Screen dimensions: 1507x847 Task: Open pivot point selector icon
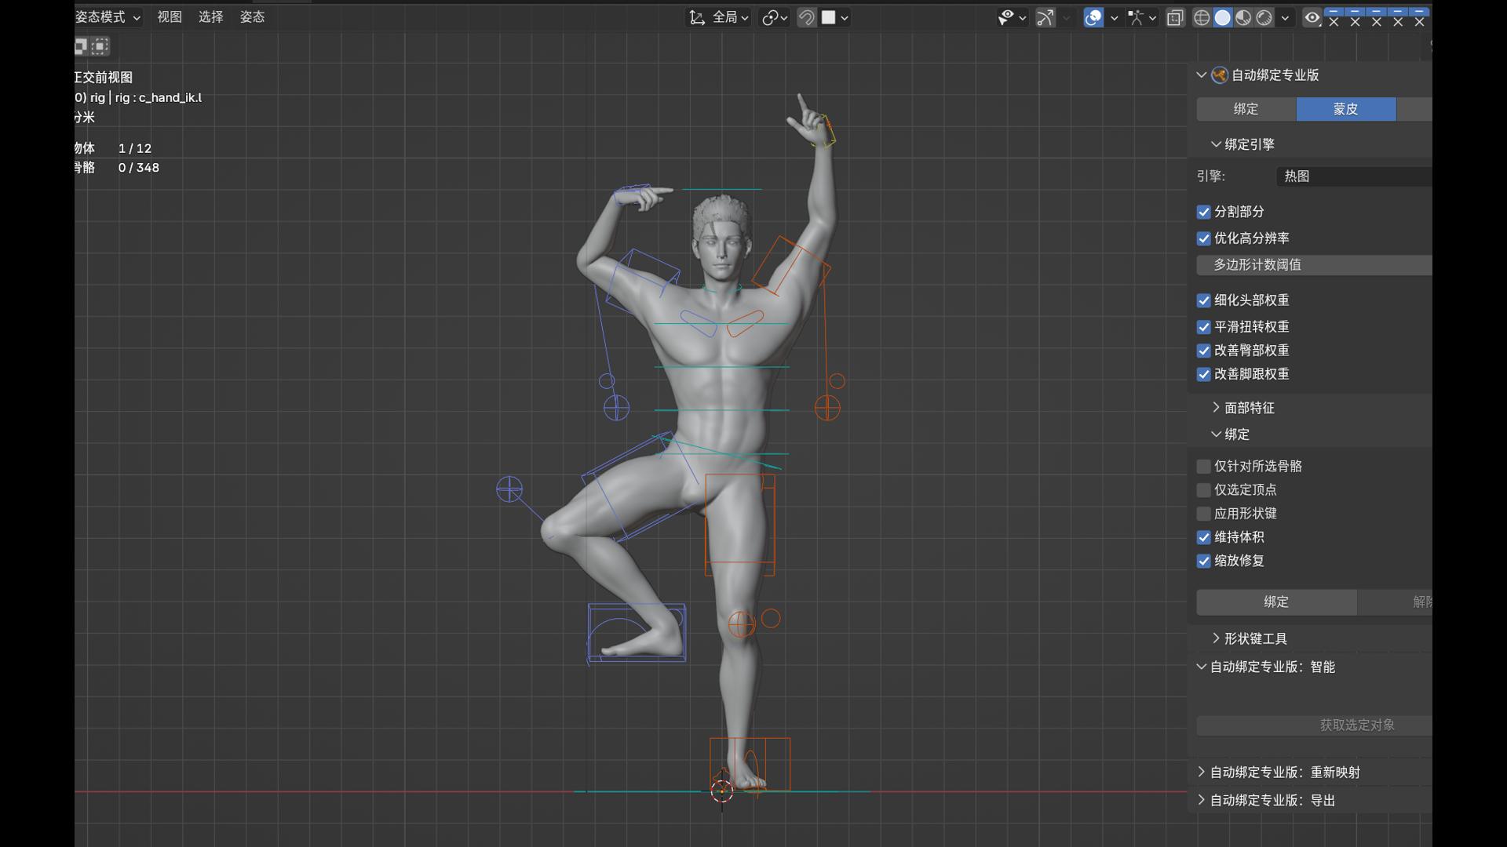pyautogui.click(x=770, y=17)
